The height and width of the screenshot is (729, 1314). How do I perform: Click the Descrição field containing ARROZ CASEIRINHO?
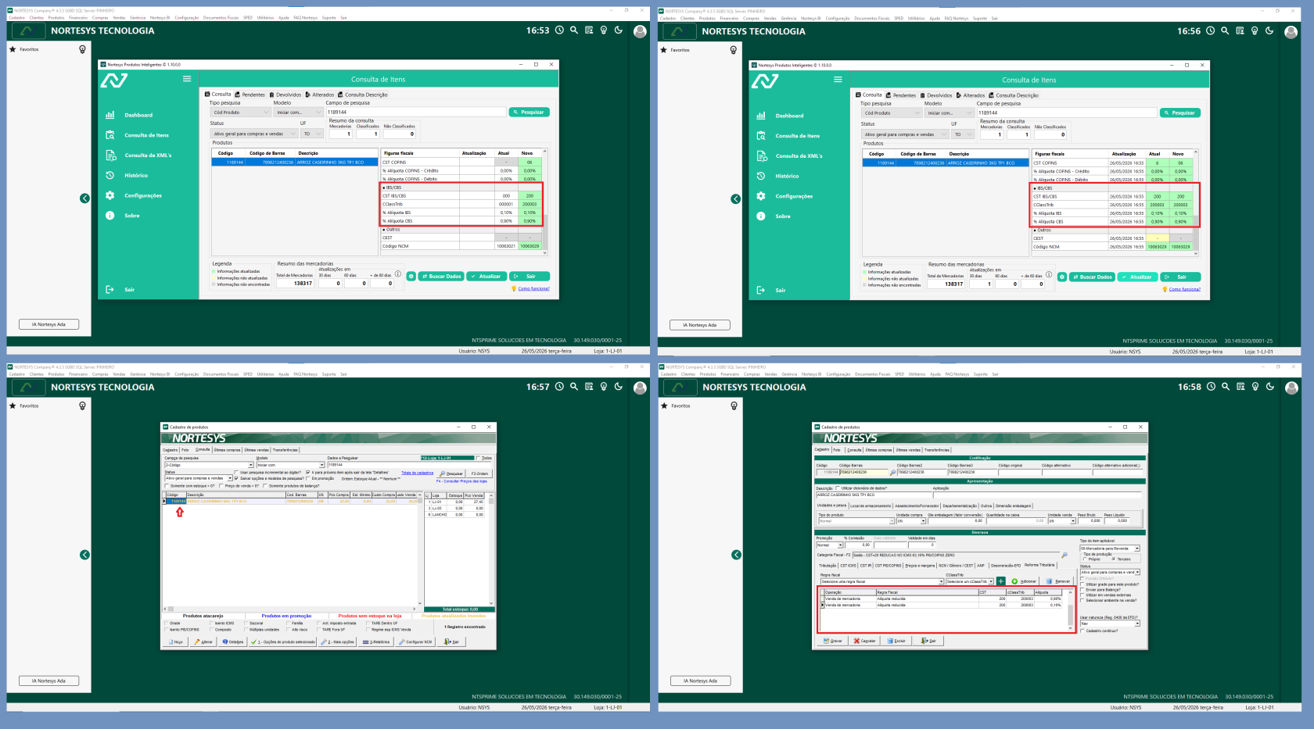tap(874, 495)
